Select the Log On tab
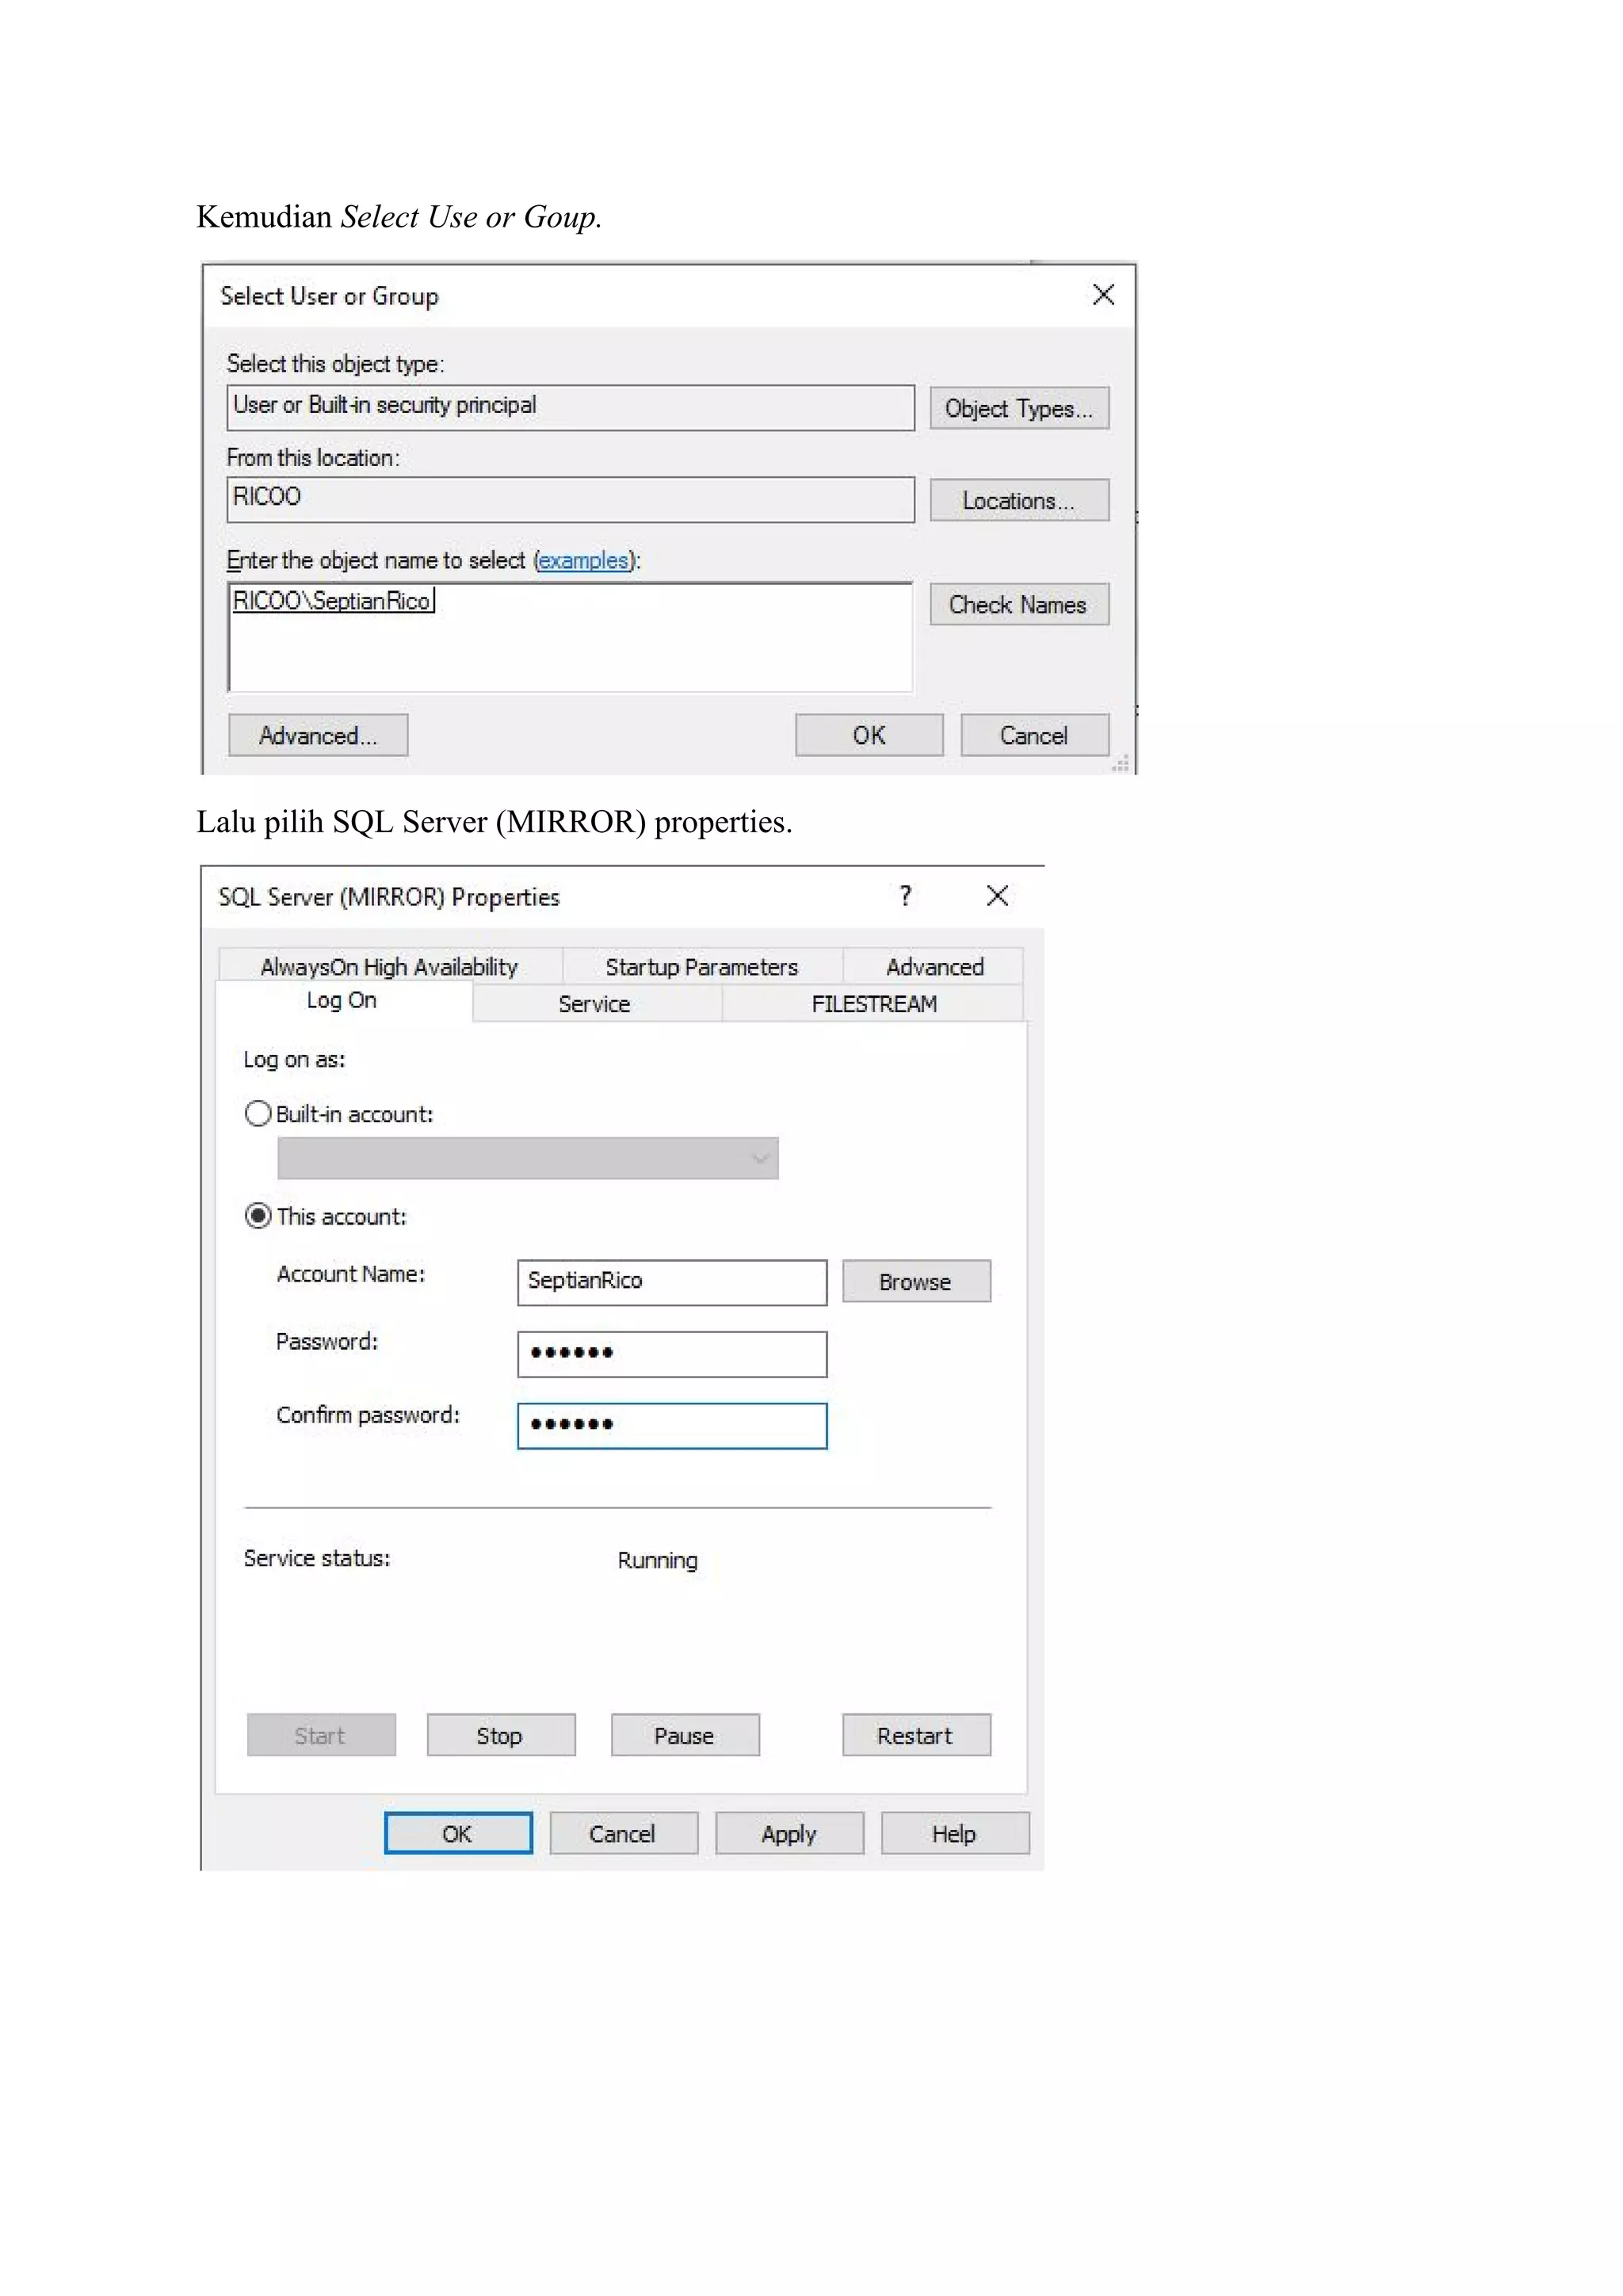The width and height of the screenshot is (1623, 2296). pyautogui.click(x=342, y=1000)
